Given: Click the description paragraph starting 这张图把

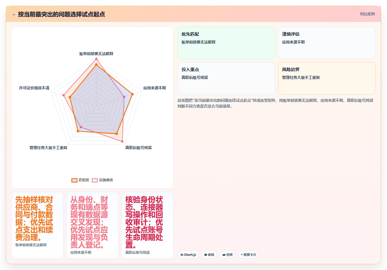Looking at the screenshot, I should (275, 103).
